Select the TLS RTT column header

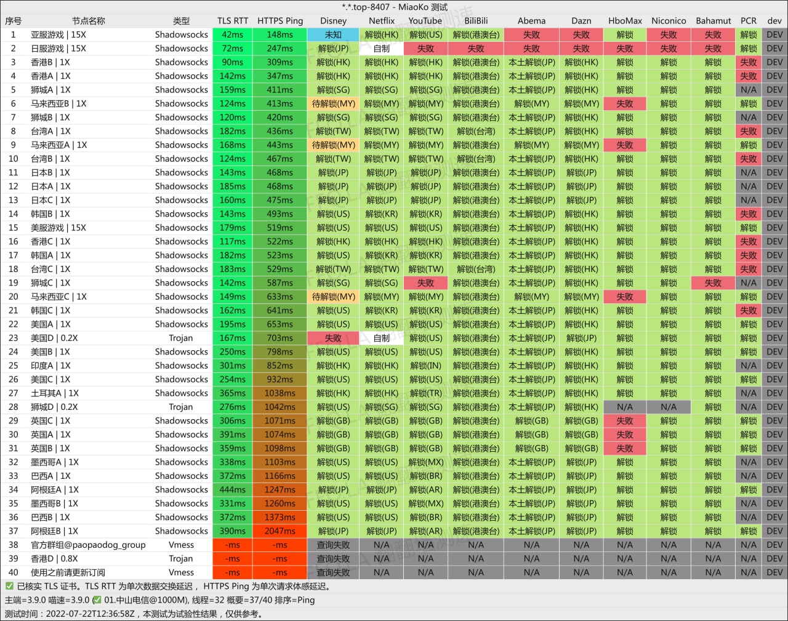[232, 21]
